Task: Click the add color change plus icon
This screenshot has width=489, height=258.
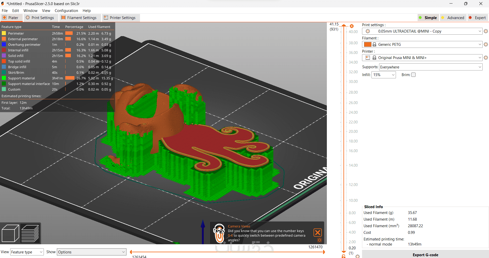Action: click(352, 26)
